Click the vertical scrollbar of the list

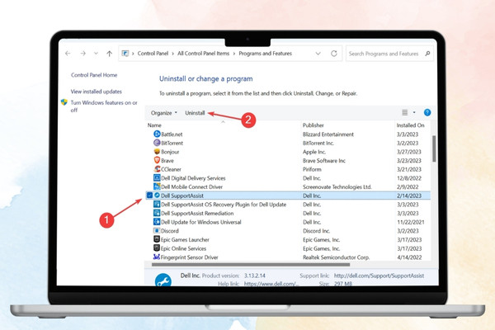click(x=434, y=148)
